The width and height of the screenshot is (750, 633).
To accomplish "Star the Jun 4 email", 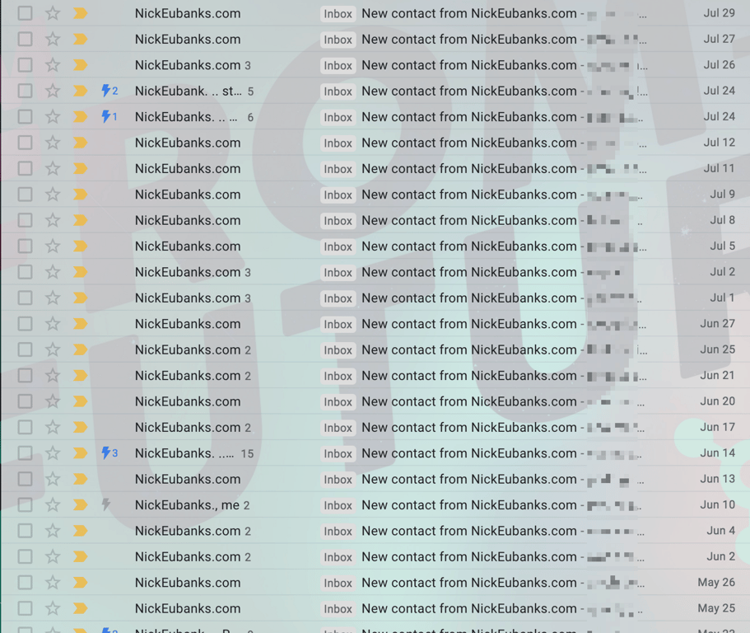I will pyautogui.click(x=53, y=531).
